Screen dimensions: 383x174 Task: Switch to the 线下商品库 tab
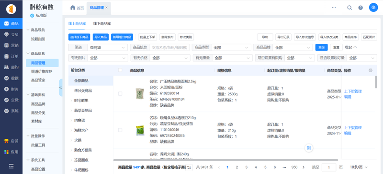pos(102,24)
